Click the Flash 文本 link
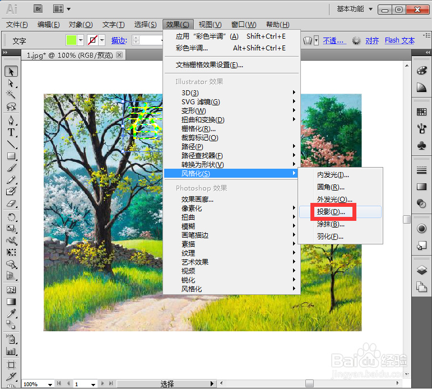432x389 pixels. (400, 40)
